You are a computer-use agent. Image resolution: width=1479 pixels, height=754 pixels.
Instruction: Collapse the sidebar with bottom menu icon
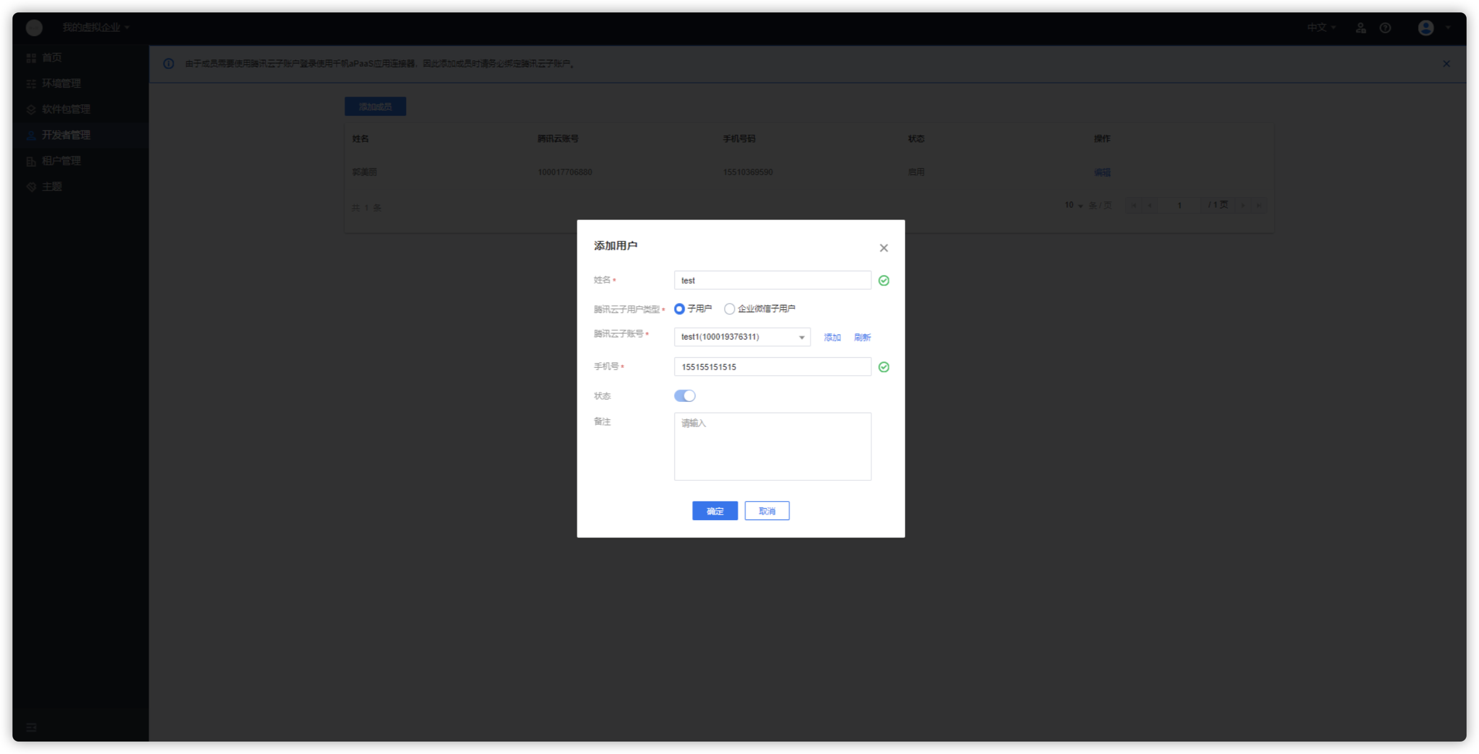(x=31, y=727)
